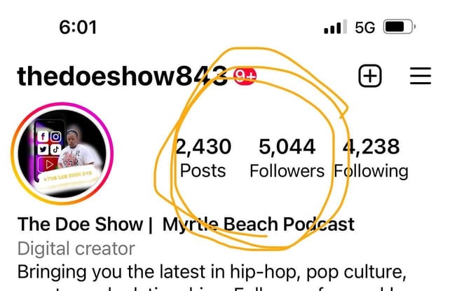Tap the battery status icon
450x291 pixels.
point(400,27)
